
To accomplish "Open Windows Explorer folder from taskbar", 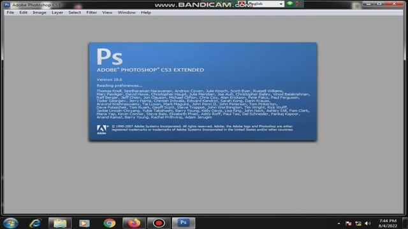I will tap(60, 223).
